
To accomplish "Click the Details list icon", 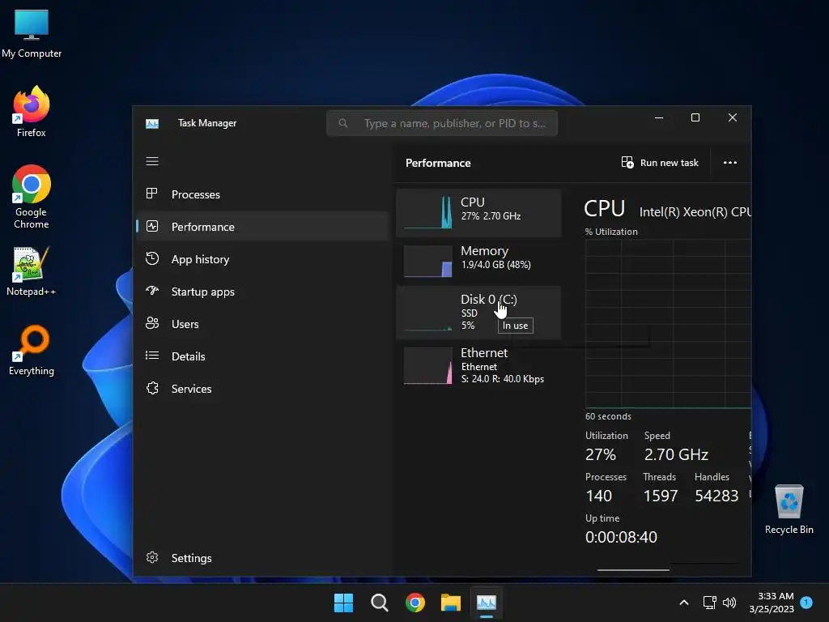I will [x=151, y=356].
